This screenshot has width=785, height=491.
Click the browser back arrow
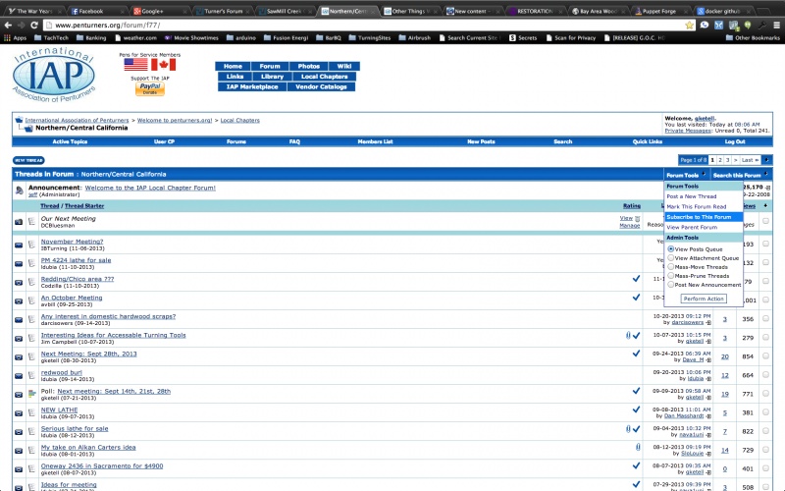tap(8, 25)
